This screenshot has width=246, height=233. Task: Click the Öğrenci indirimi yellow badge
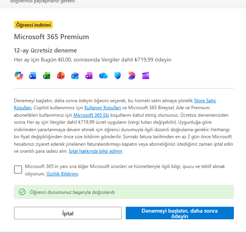point(33,25)
